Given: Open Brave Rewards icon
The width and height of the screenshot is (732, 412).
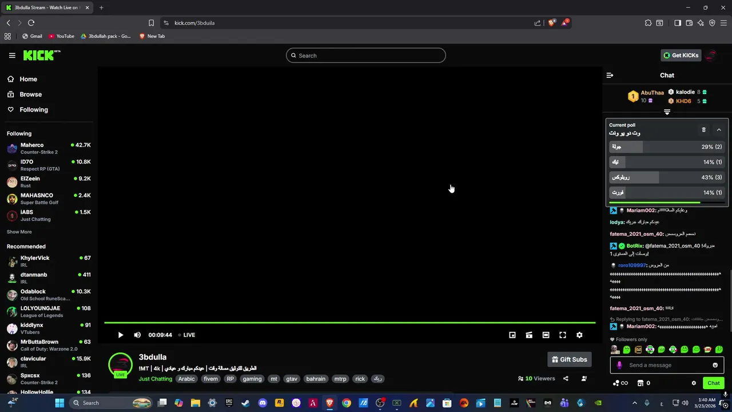Looking at the screenshot, I should [x=565, y=22].
